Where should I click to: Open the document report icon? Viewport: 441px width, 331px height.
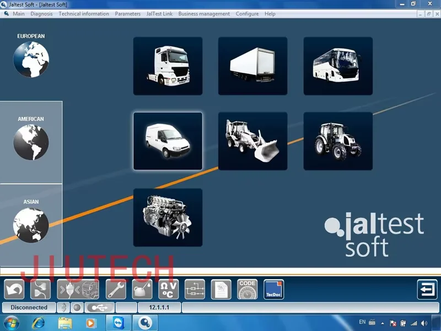coord(221,289)
